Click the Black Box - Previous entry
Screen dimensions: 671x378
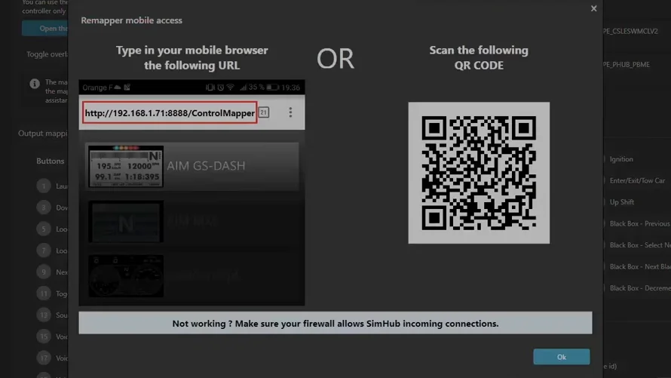640,223
